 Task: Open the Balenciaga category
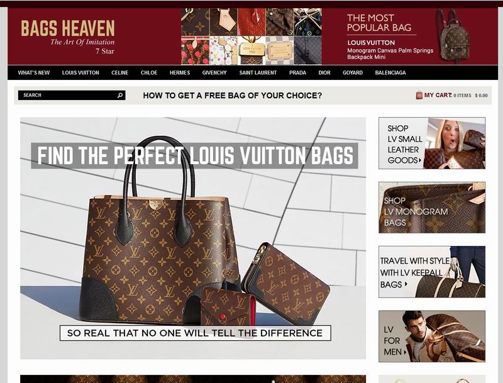[390, 73]
